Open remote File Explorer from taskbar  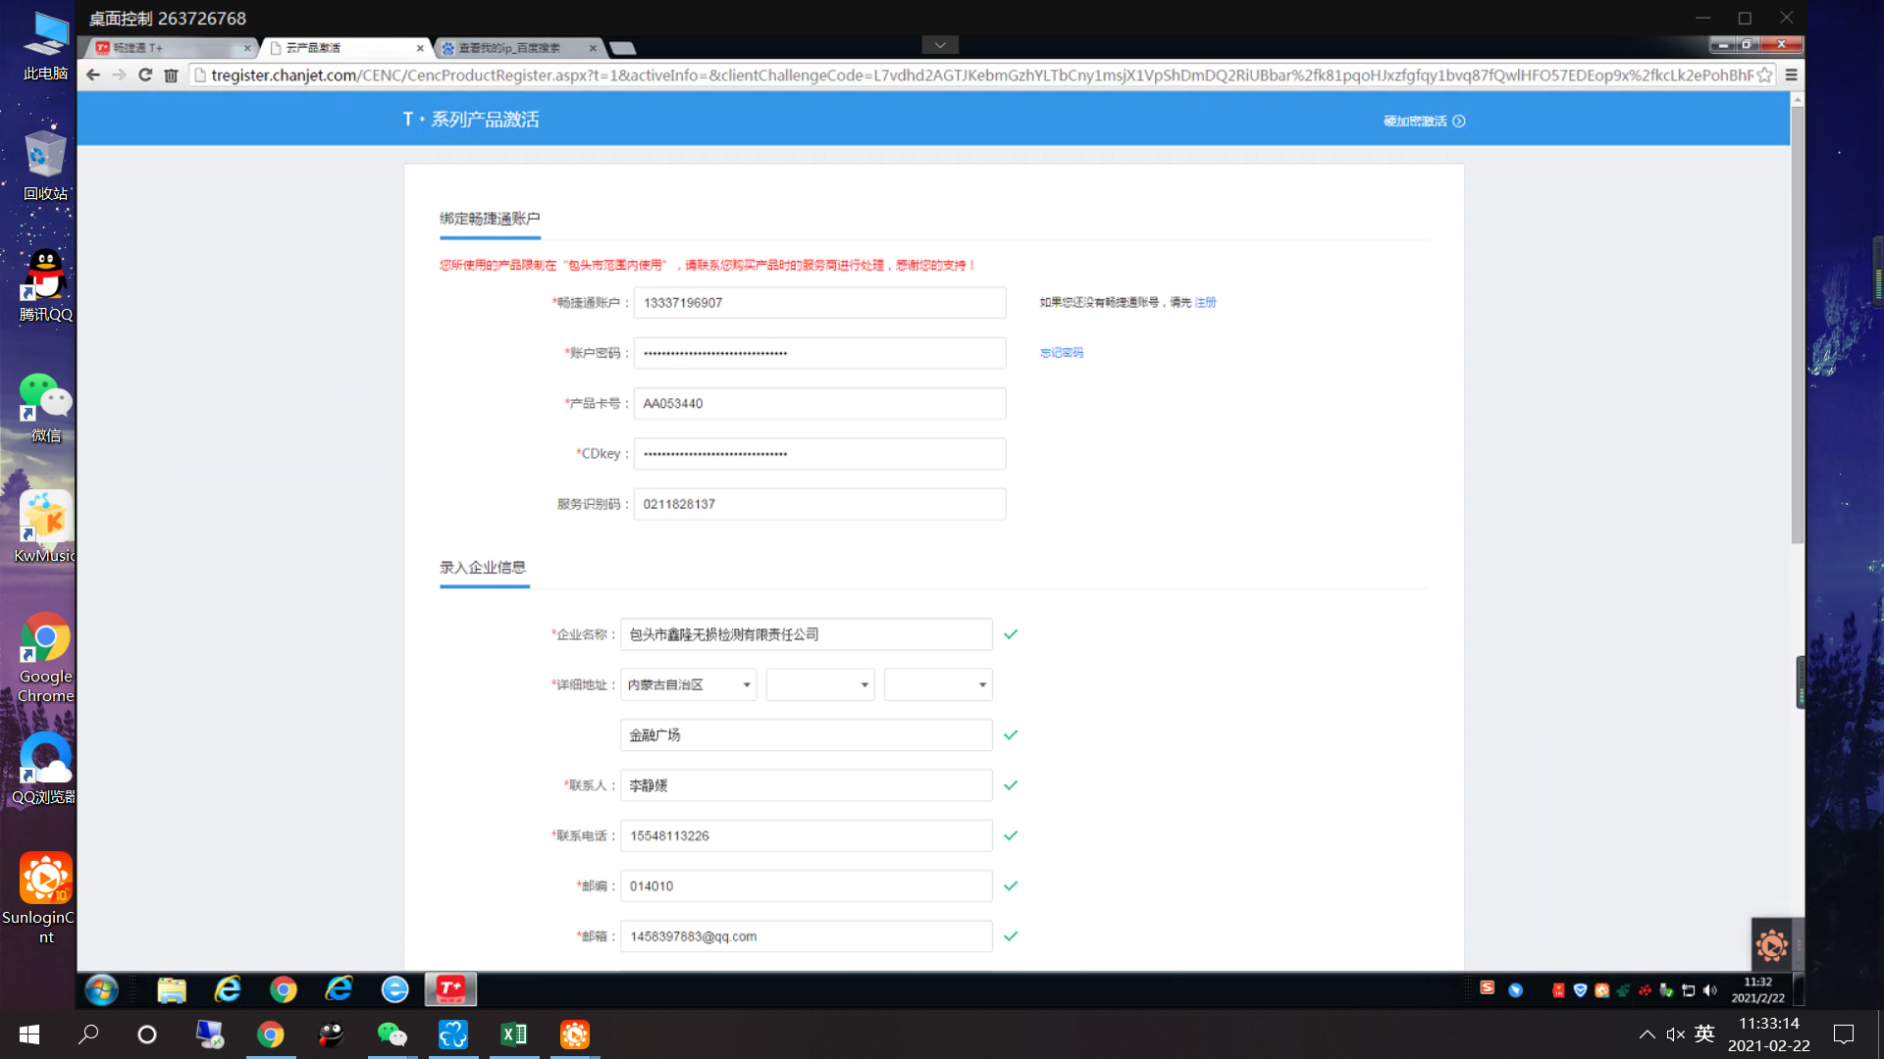(x=172, y=990)
